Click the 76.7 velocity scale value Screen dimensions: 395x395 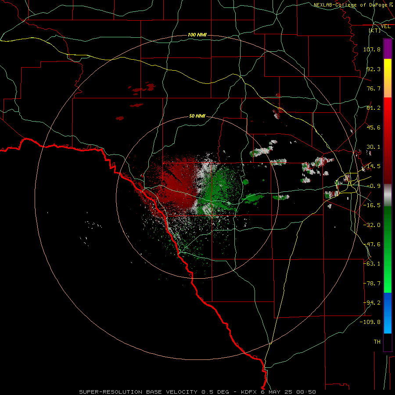point(373,88)
